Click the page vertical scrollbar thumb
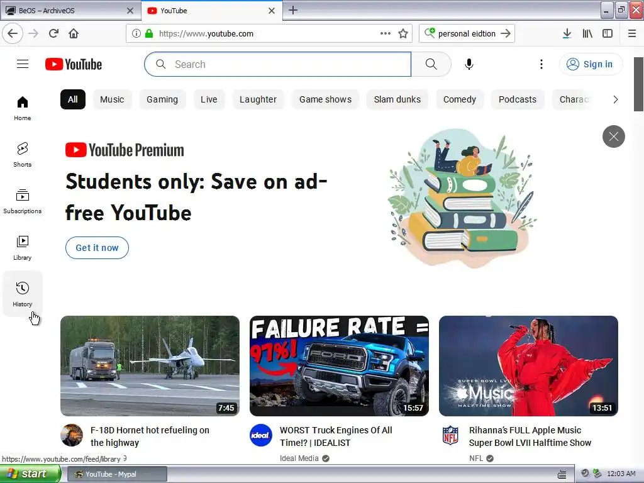 coord(638,84)
